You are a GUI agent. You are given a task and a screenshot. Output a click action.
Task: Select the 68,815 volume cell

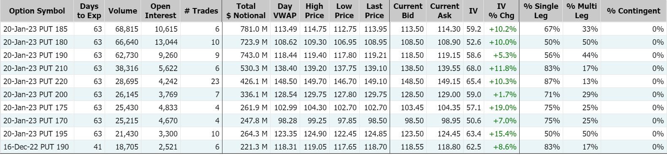(x=127, y=29)
